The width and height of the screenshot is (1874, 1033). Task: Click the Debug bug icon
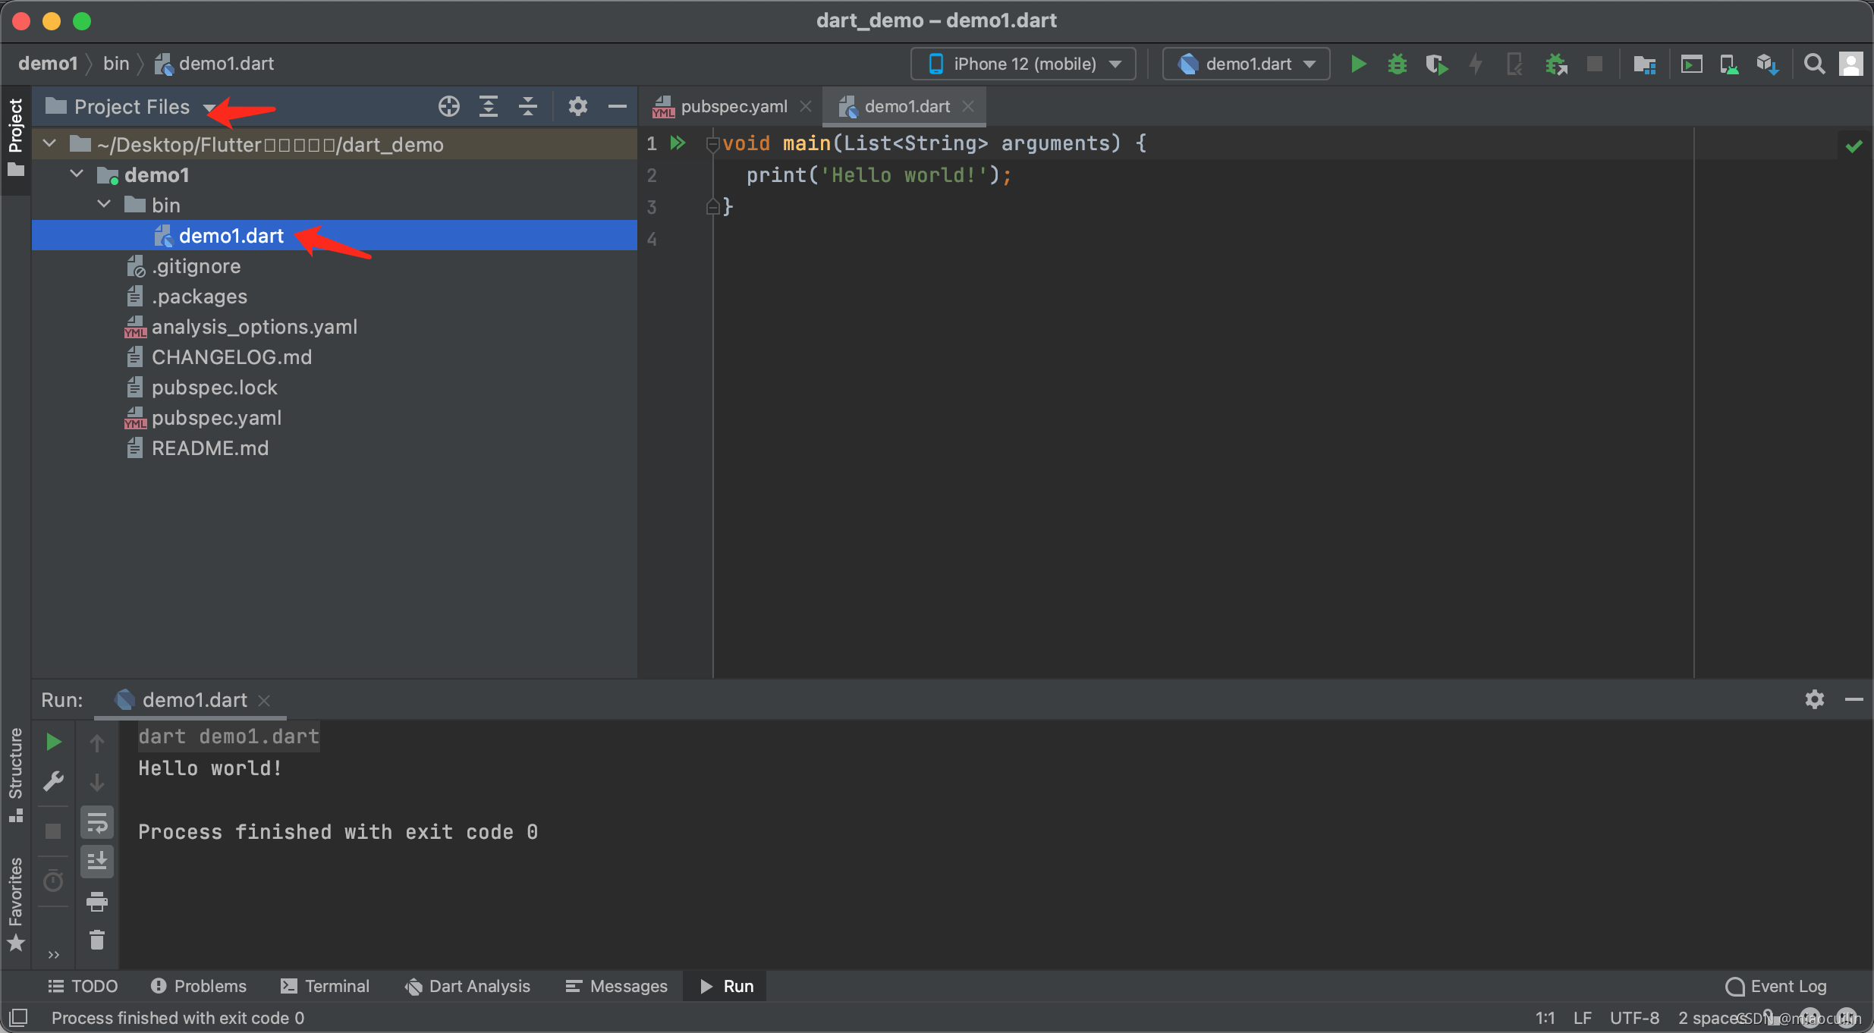click(x=1397, y=64)
